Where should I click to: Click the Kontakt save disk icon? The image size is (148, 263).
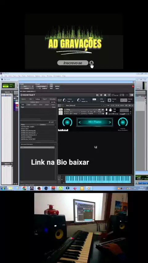97,95
